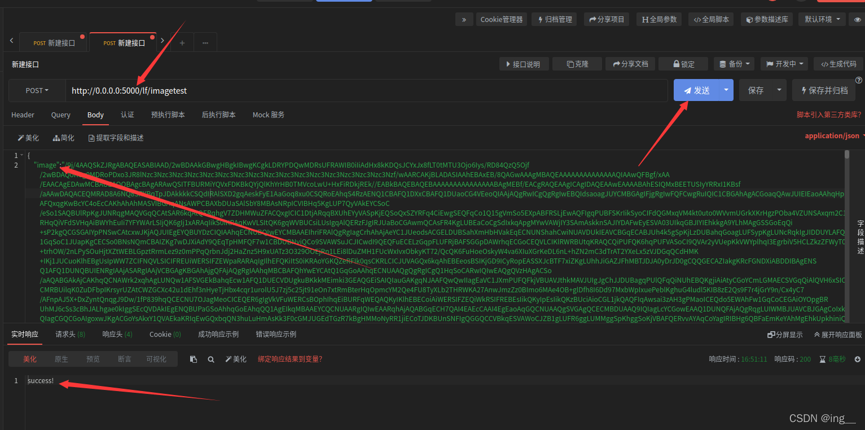Image resolution: width=865 pixels, height=430 pixels.
Task: Click the 脚本引入第三方类库? link
Action: [829, 115]
